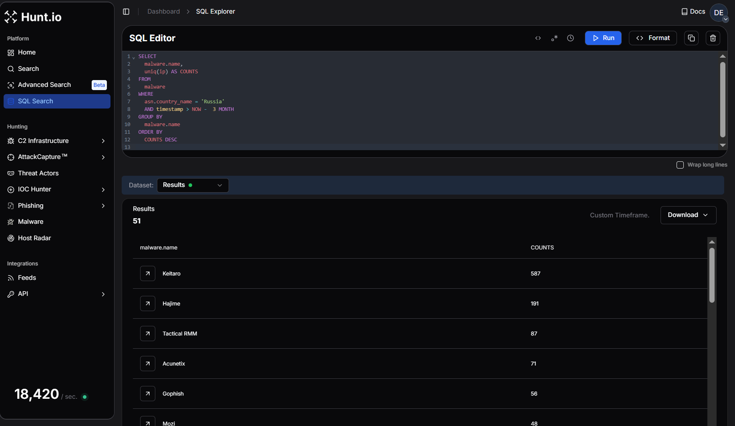Click the copy query icon
Screen dimensions: 735x426
691,38
